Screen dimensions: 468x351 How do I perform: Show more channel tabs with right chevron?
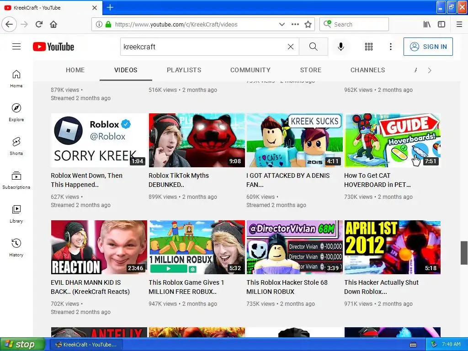(430, 70)
